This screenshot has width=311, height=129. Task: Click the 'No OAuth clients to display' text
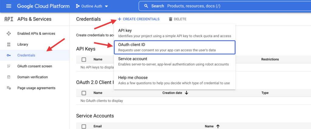point(102,101)
